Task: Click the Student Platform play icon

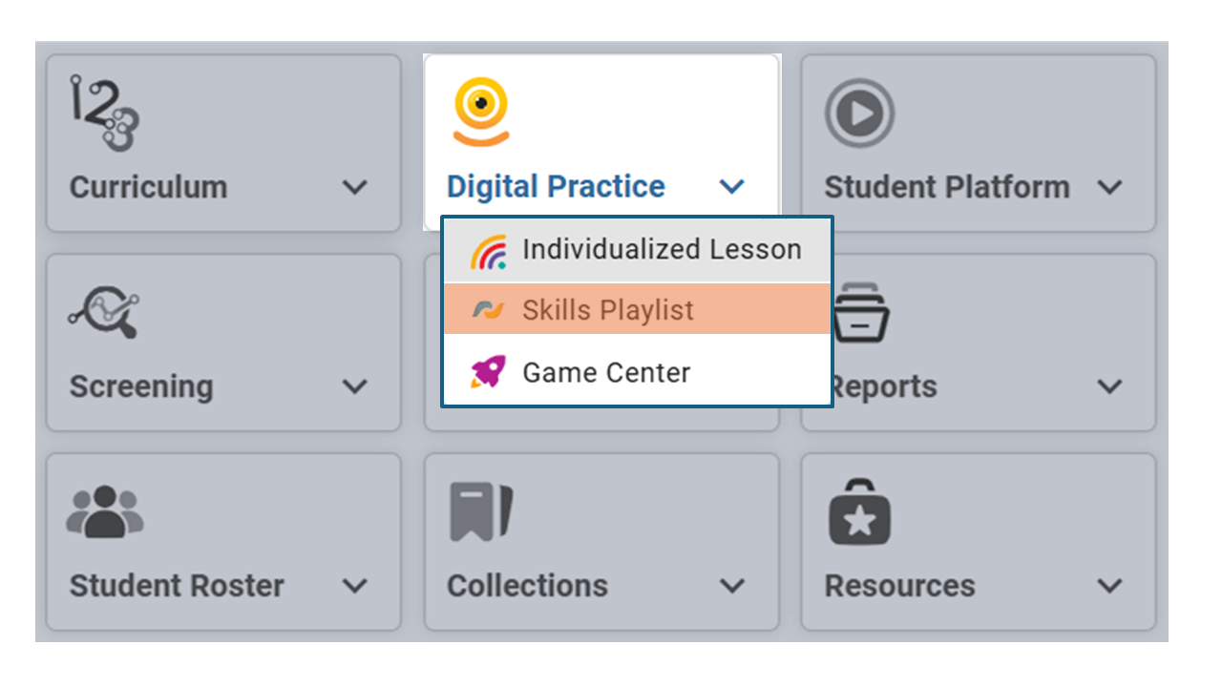Action: click(859, 114)
